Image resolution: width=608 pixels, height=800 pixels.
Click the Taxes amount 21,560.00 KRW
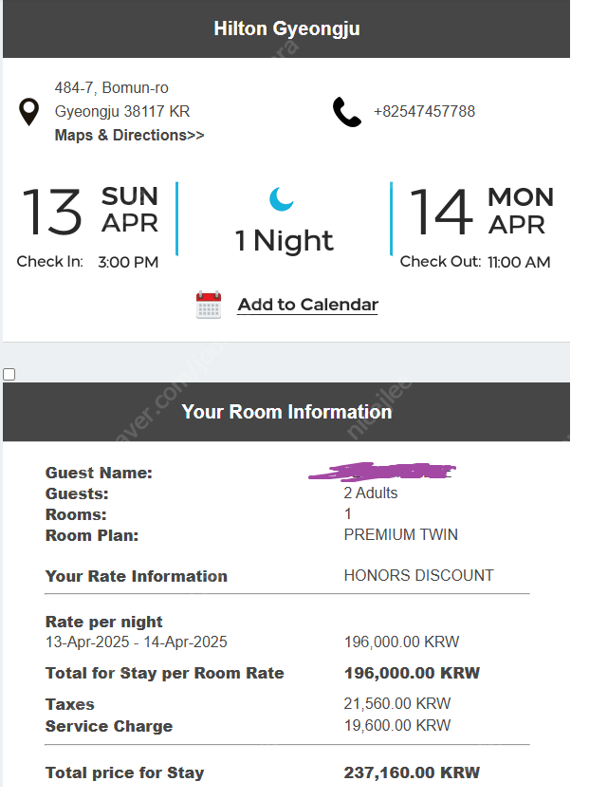[x=397, y=703]
